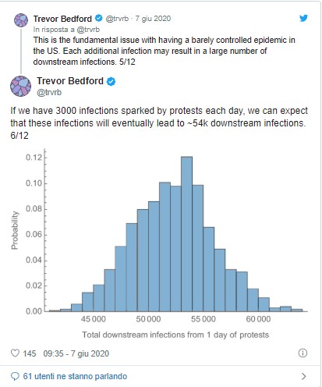The height and width of the screenshot is (387, 322).
Task: Click the small Trevor Bedford avatar
Action: click(x=21, y=20)
